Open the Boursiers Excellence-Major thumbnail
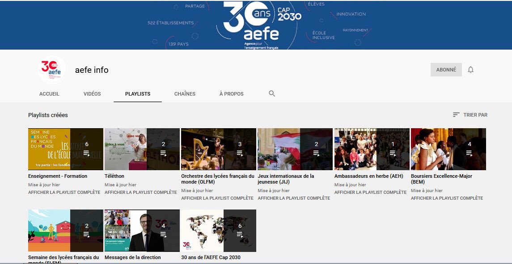512x264 pixels. click(449, 149)
